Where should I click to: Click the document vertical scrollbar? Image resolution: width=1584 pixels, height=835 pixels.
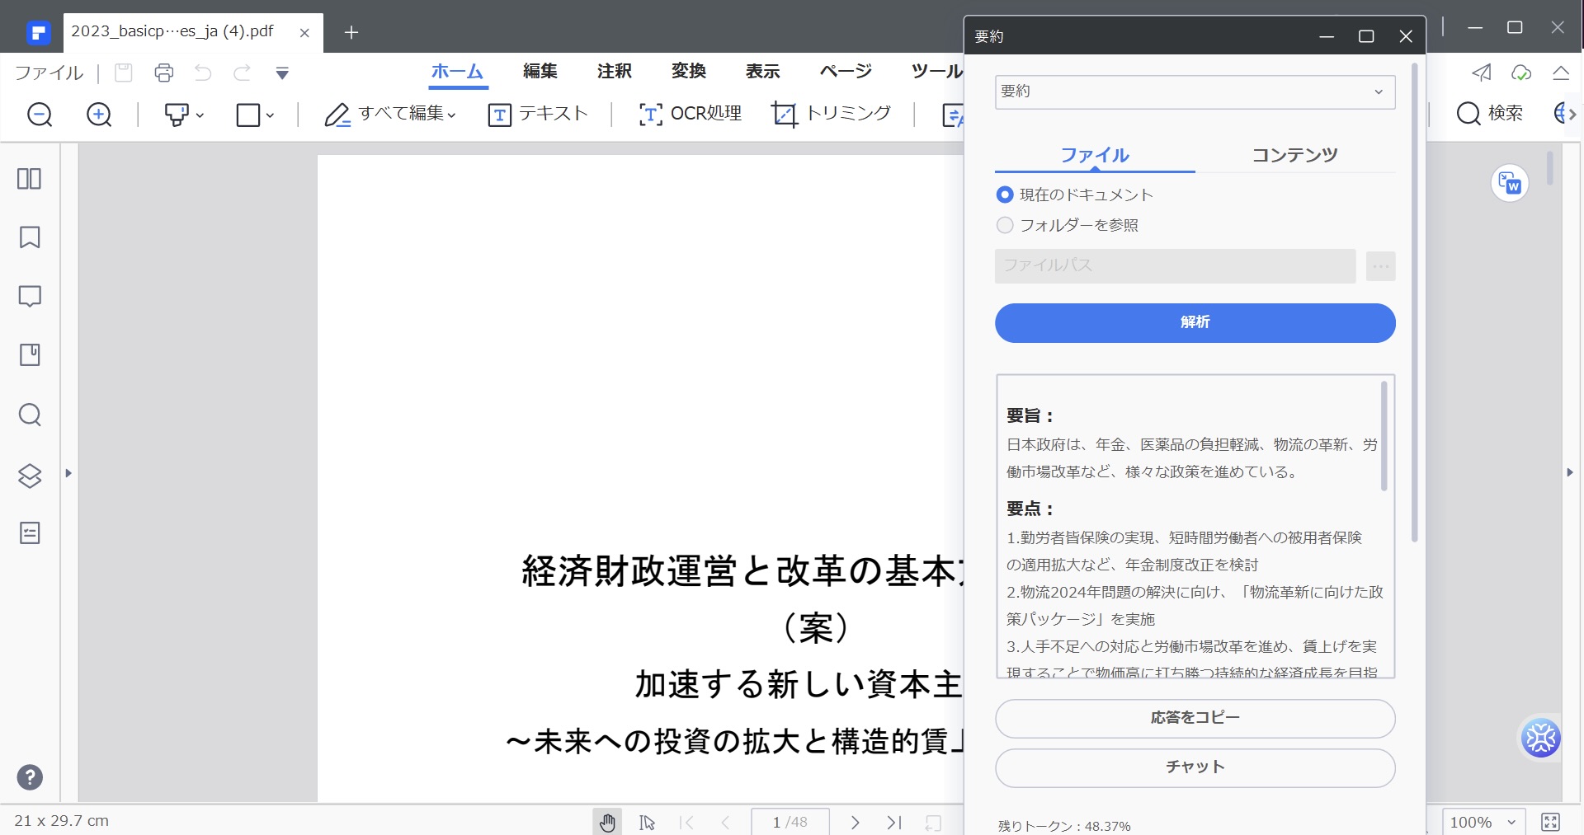tap(1550, 167)
